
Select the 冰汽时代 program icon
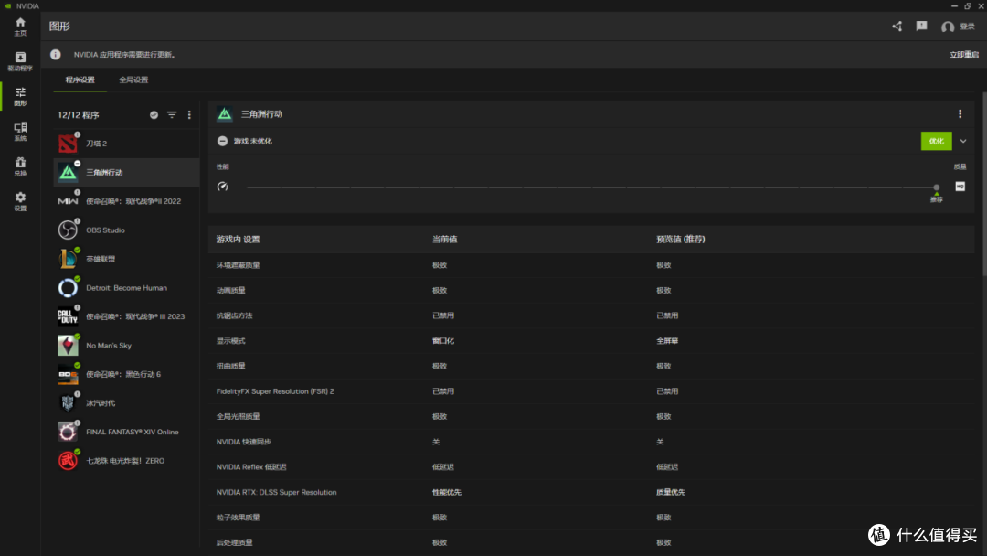pos(68,403)
